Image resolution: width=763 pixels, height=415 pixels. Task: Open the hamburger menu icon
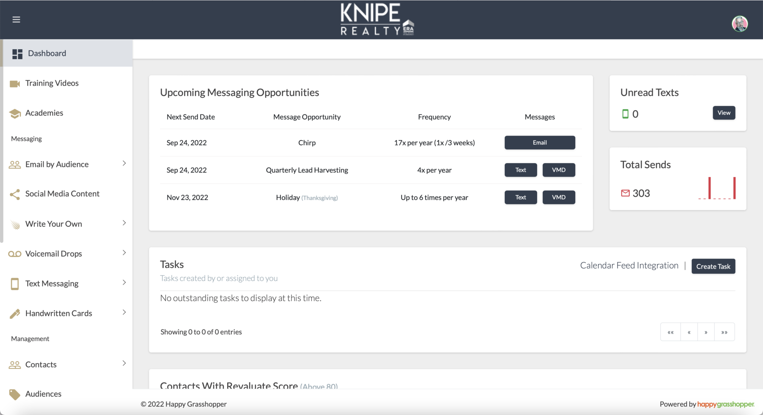(16, 19)
